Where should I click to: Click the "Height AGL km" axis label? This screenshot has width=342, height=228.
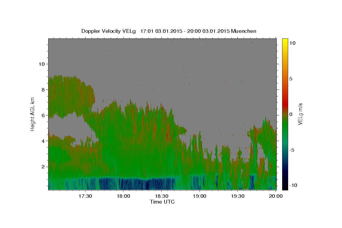click(x=33, y=114)
